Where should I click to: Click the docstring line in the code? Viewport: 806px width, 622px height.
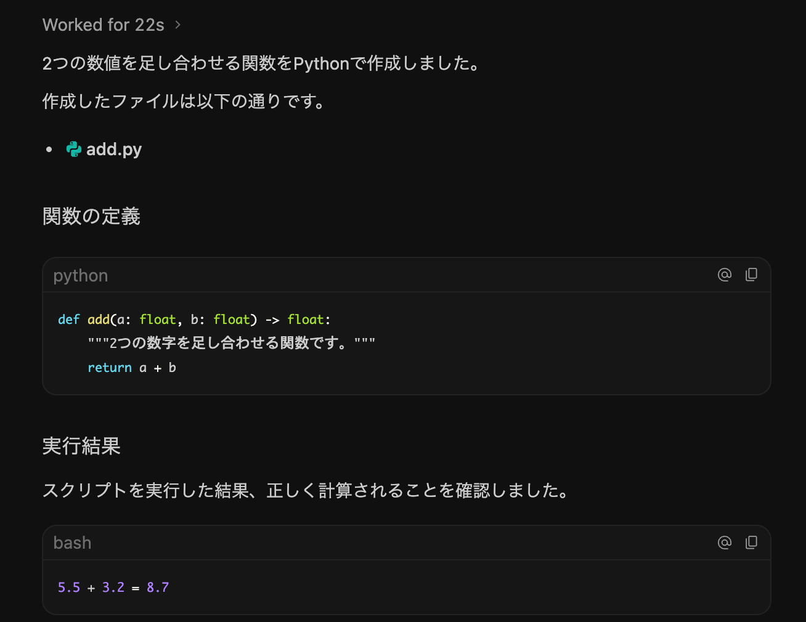[x=231, y=343]
